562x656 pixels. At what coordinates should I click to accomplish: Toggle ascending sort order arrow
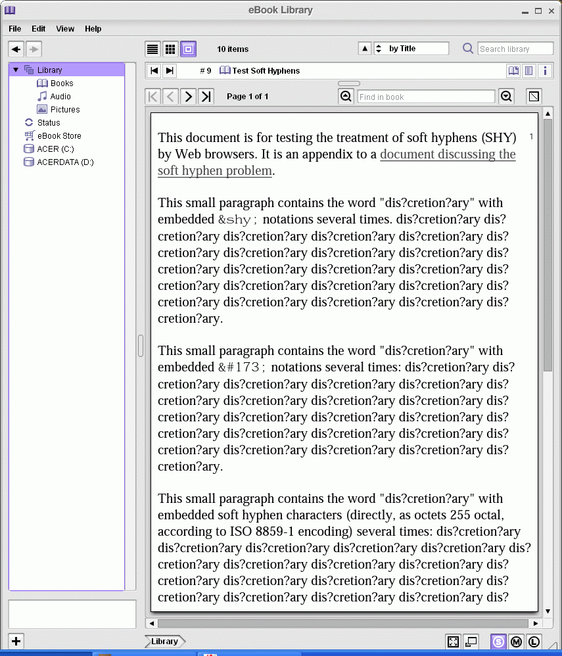pyautogui.click(x=365, y=49)
